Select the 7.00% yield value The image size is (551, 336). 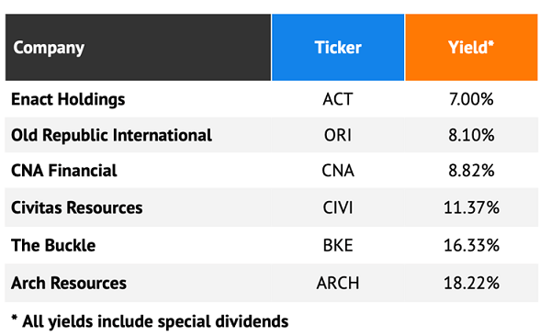[471, 99]
